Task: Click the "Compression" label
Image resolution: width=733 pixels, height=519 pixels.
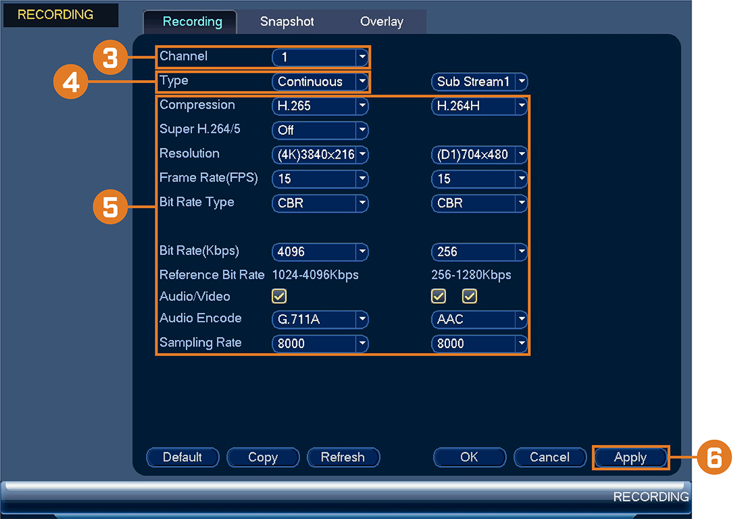Action: pos(197,105)
